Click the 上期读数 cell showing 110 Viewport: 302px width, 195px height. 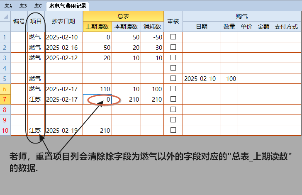pyautogui.click(x=97, y=89)
